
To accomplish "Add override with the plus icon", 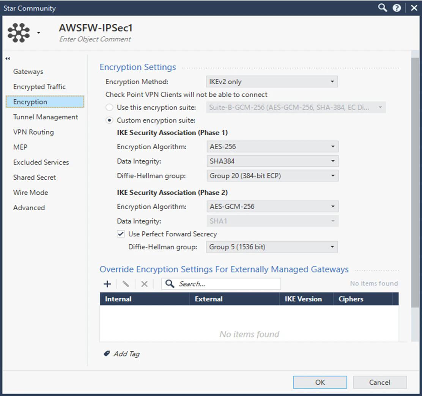I will (x=107, y=284).
